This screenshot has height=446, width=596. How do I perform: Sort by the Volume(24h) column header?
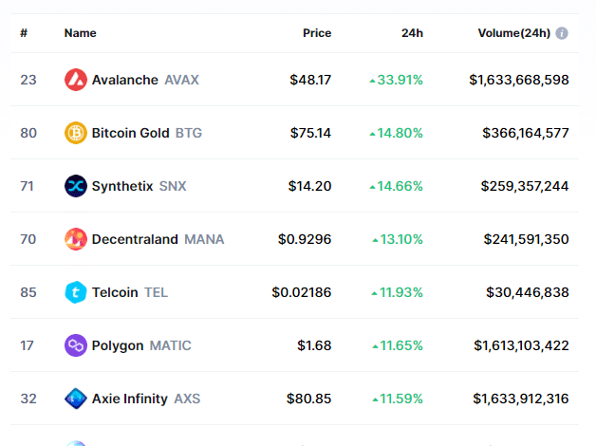click(513, 33)
